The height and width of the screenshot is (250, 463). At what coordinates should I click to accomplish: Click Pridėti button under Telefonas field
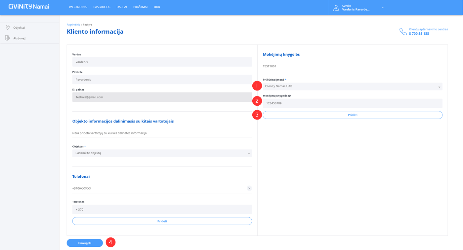click(x=162, y=221)
